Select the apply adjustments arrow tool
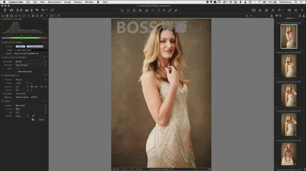 176,10
